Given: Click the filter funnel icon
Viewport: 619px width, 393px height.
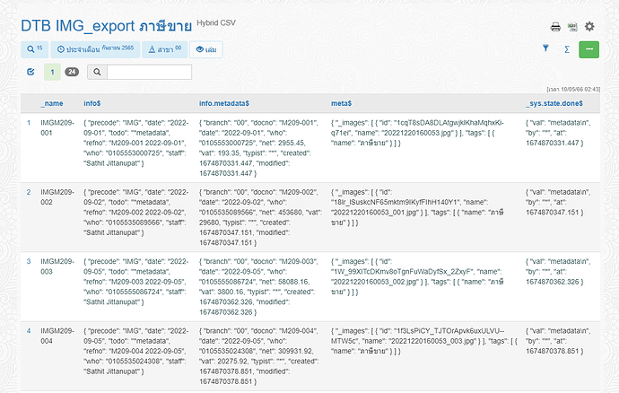Looking at the screenshot, I should coord(545,49).
